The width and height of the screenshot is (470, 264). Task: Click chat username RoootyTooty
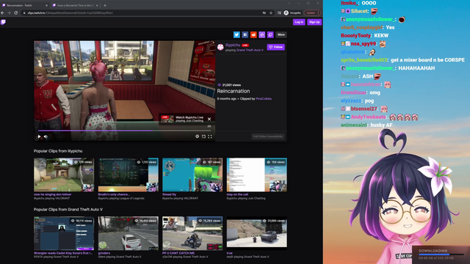click(355, 36)
